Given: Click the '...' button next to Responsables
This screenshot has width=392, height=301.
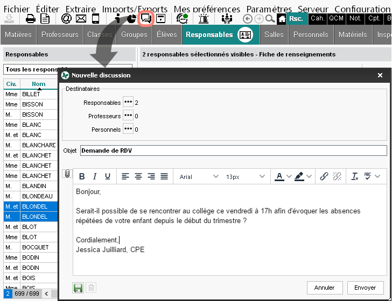Looking at the screenshot, I should [x=128, y=102].
